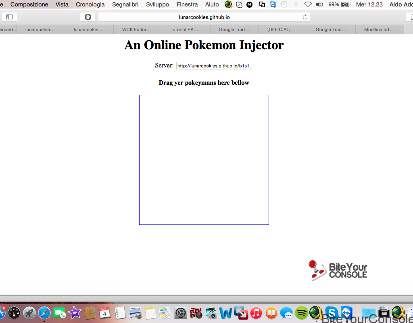
Task: Launch Photo Booth from the Dock
Action: tap(196, 313)
